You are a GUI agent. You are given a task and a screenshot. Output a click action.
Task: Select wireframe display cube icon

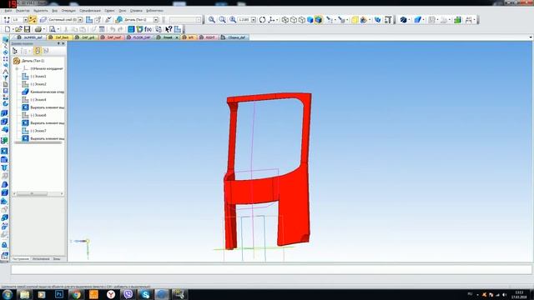point(285,20)
